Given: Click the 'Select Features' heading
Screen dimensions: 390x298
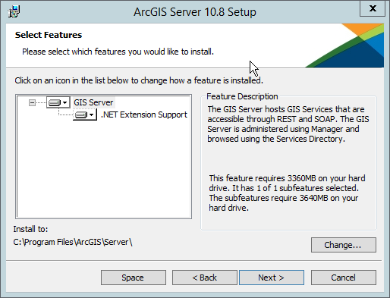Looking at the screenshot, I should (x=49, y=35).
